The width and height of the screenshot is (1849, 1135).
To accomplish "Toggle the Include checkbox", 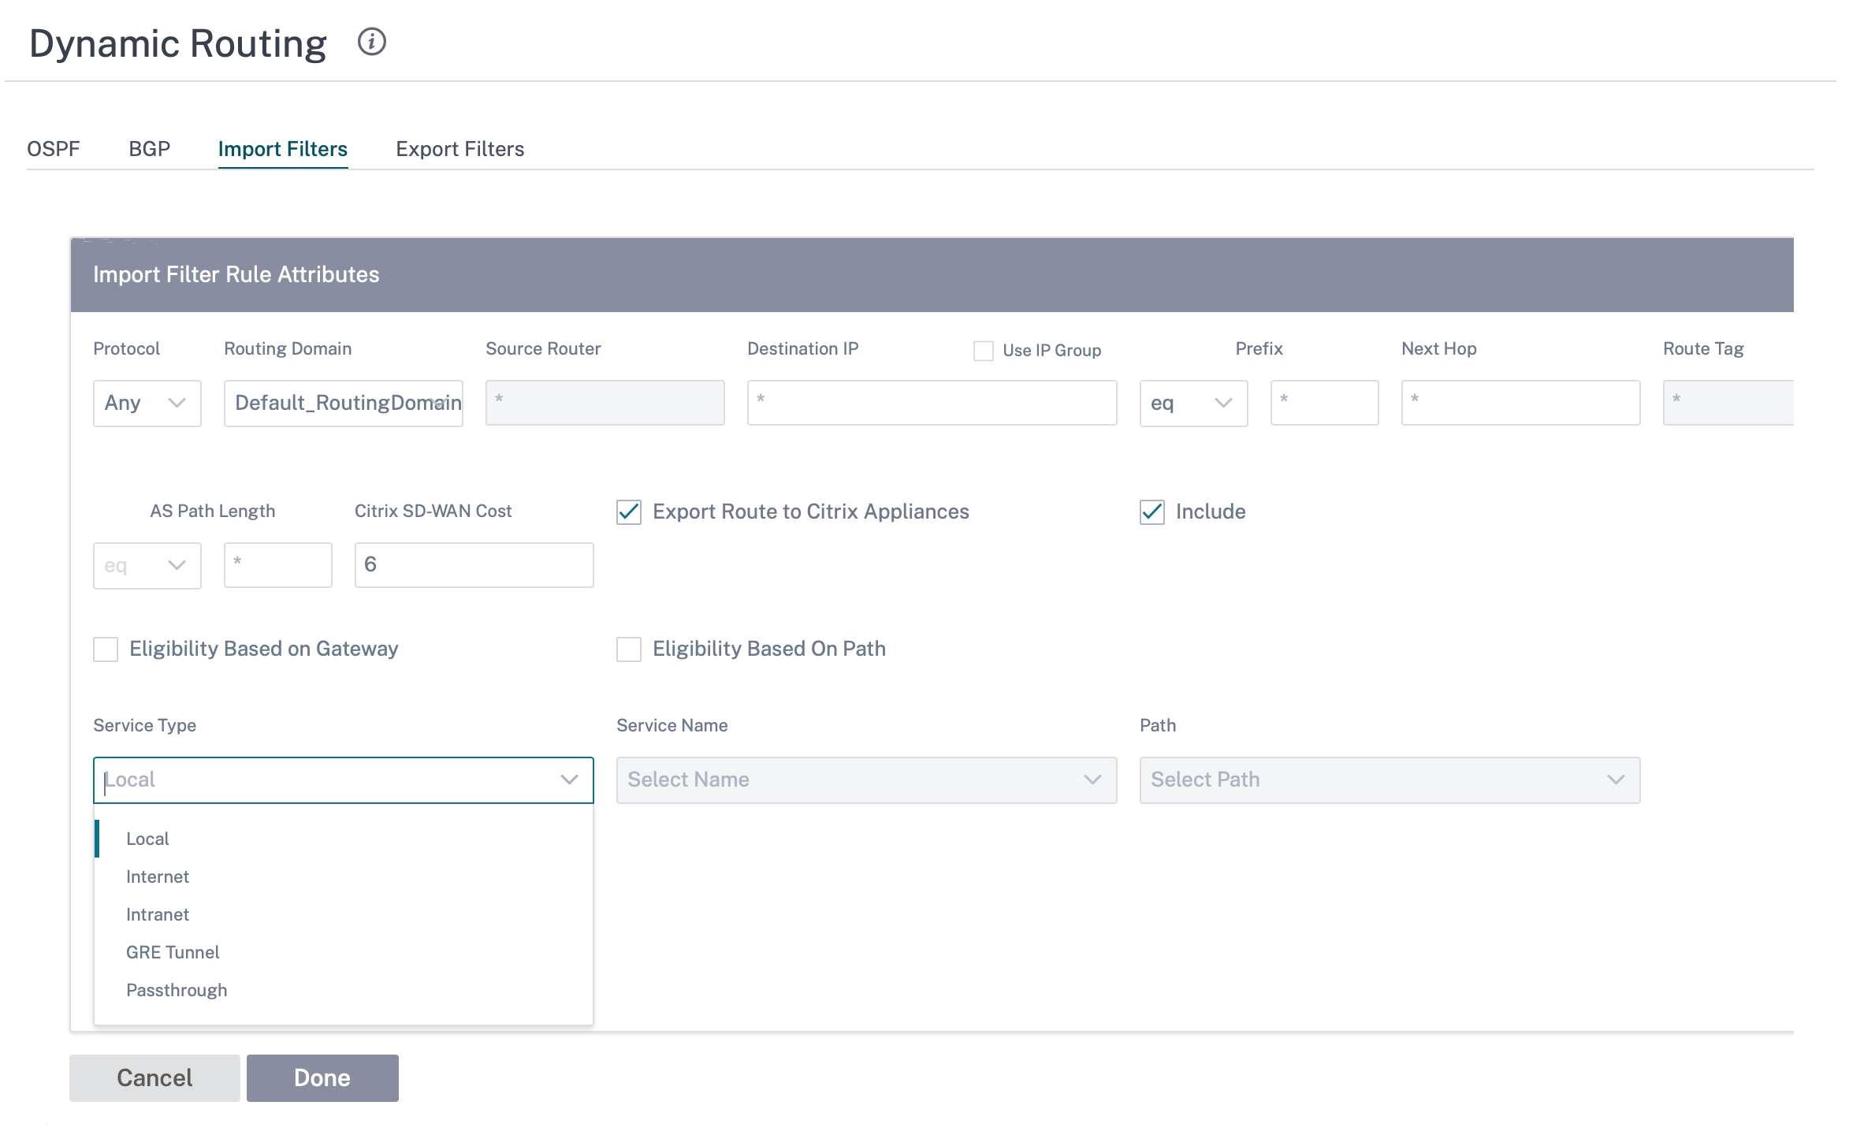I will (1152, 512).
